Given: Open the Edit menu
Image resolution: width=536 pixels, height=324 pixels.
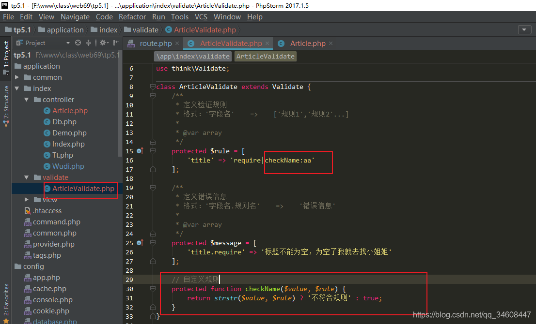Looking at the screenshot, I should [x=26, y=17].
